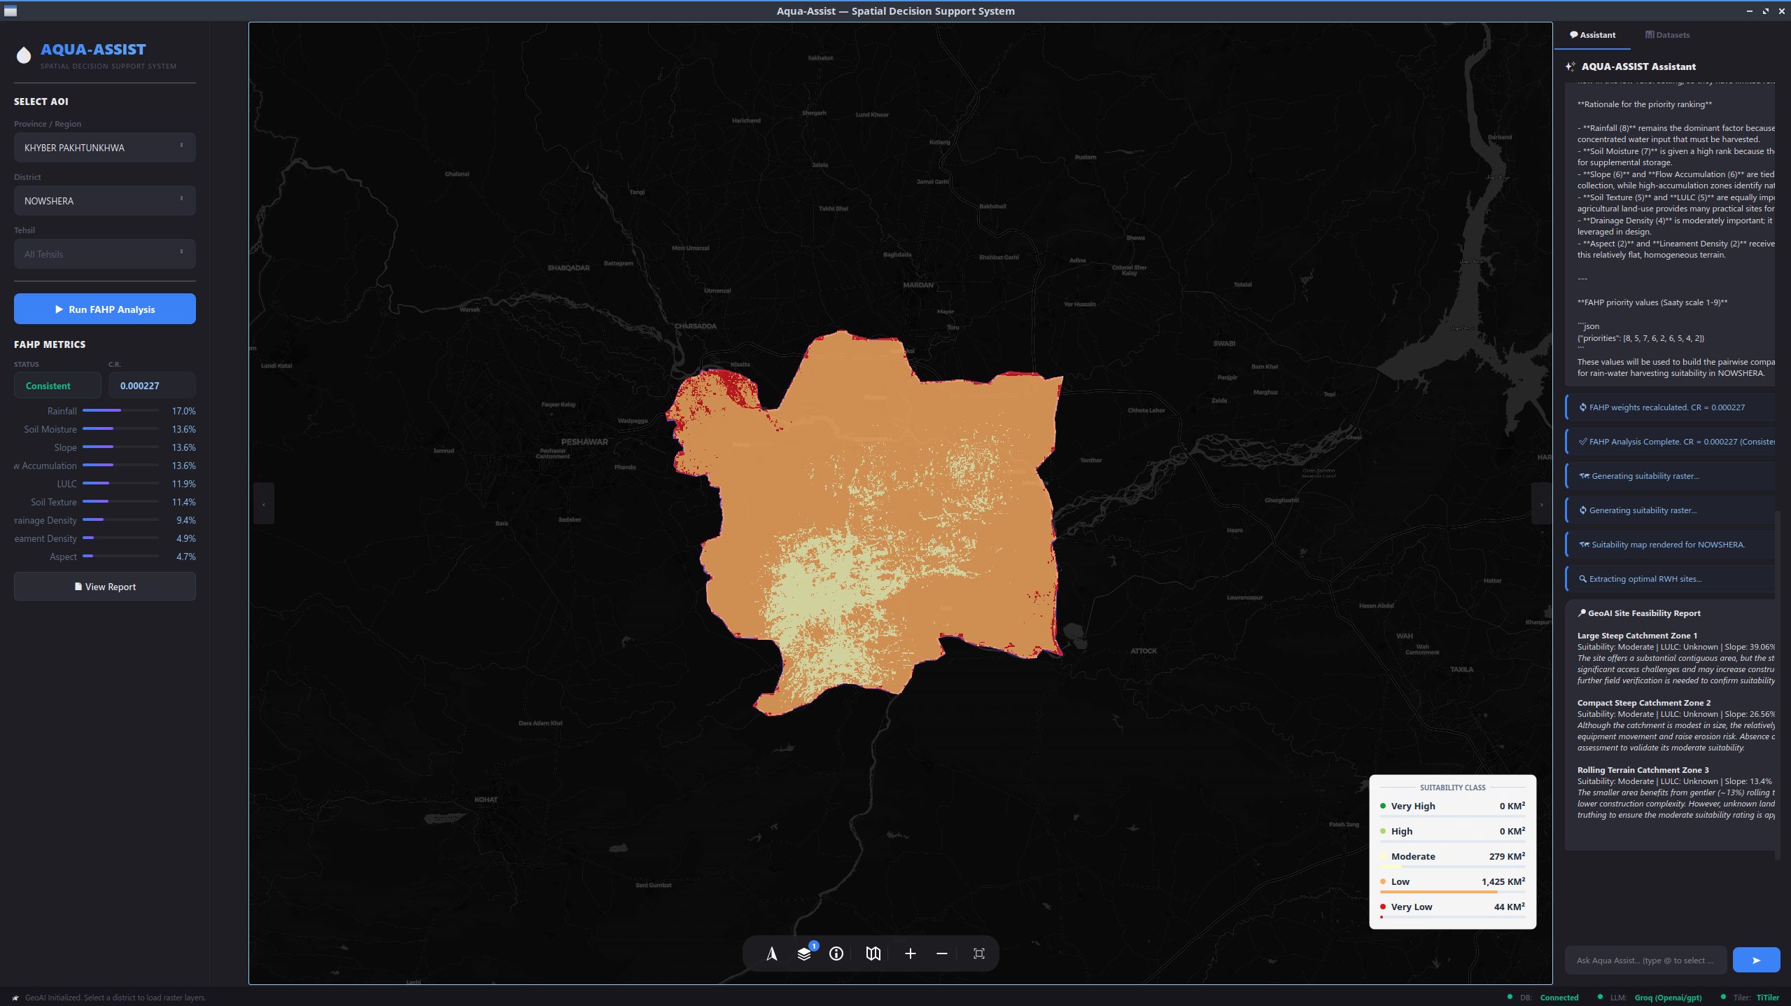Click the Consistent status field
The height and width of the screenshot is (1006, 1791).
[57, 385]
